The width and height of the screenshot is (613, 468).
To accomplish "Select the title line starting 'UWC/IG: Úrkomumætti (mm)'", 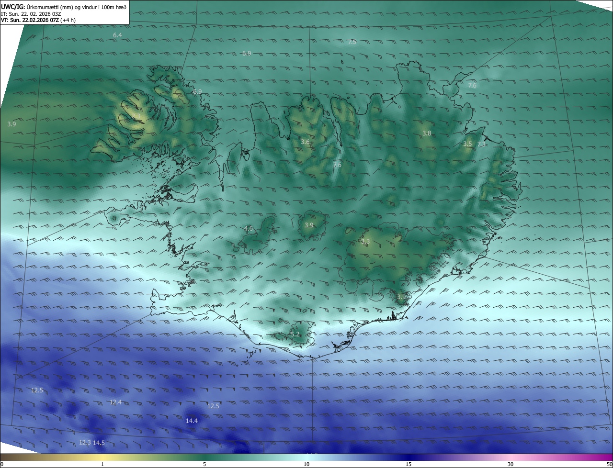I will (64, 7).
